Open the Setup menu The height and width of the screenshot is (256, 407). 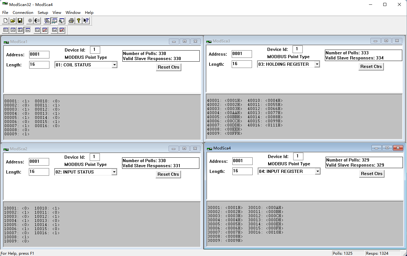tap(43, 13)
